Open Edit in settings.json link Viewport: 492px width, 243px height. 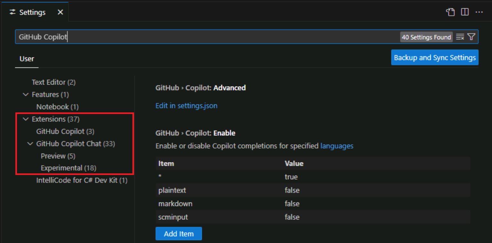(186, 106)
